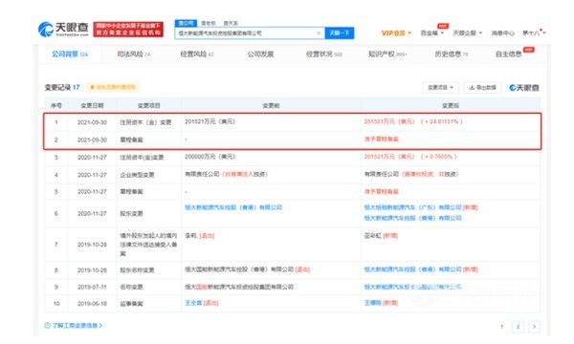Open the VIP会员 dropdown menu

(x=396, y=33)
